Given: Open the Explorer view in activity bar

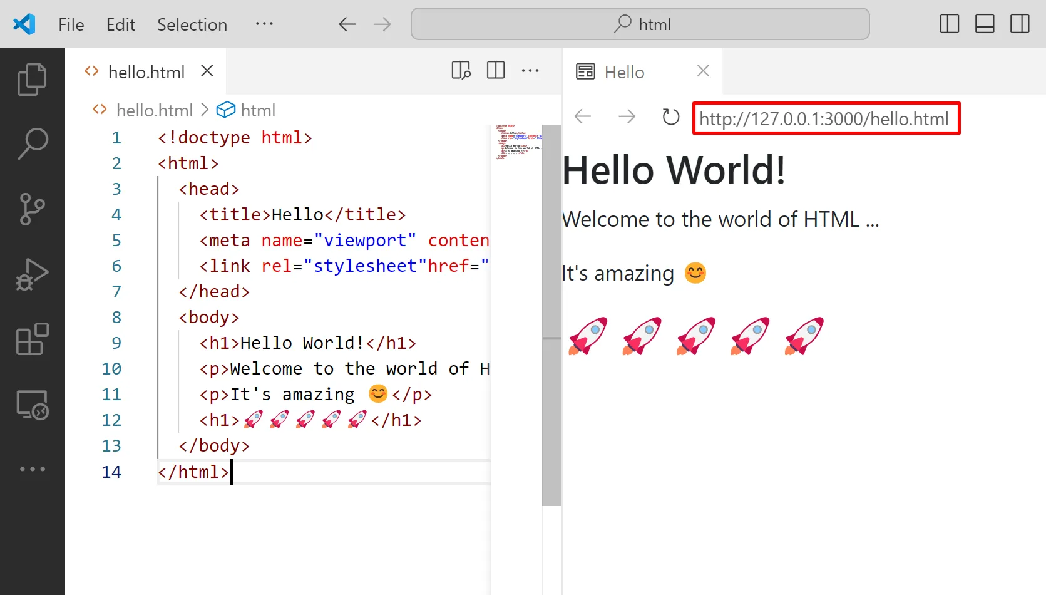Looking at the screenshot, I should click(x=32, y=80).
